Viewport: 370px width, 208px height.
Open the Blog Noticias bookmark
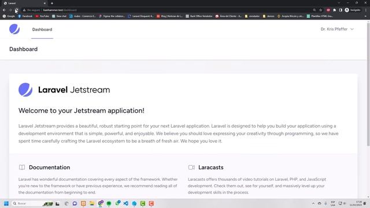170,16
